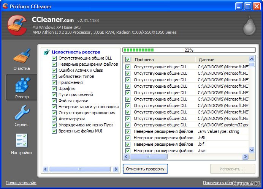This screenshot has height=189, width=263.
Task: Click the 22% scan progress bar
Action: 189,50
